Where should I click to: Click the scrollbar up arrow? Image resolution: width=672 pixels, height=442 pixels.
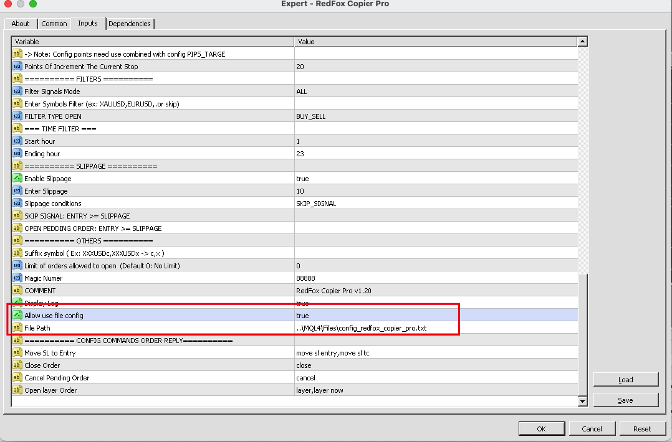tap(582, 42)
